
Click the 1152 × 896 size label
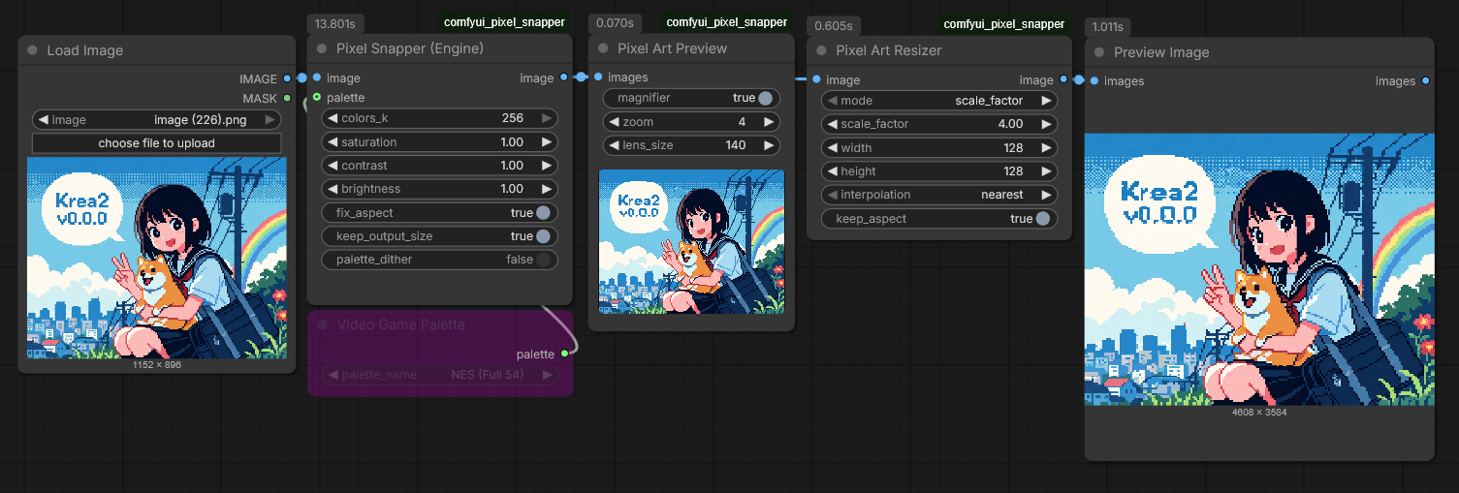click(x=157, y=365)
